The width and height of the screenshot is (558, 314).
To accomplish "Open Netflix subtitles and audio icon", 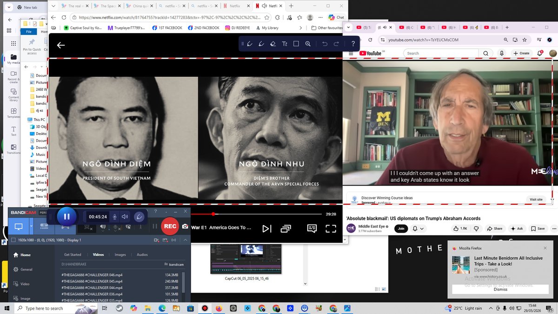I will click(312, 228).
